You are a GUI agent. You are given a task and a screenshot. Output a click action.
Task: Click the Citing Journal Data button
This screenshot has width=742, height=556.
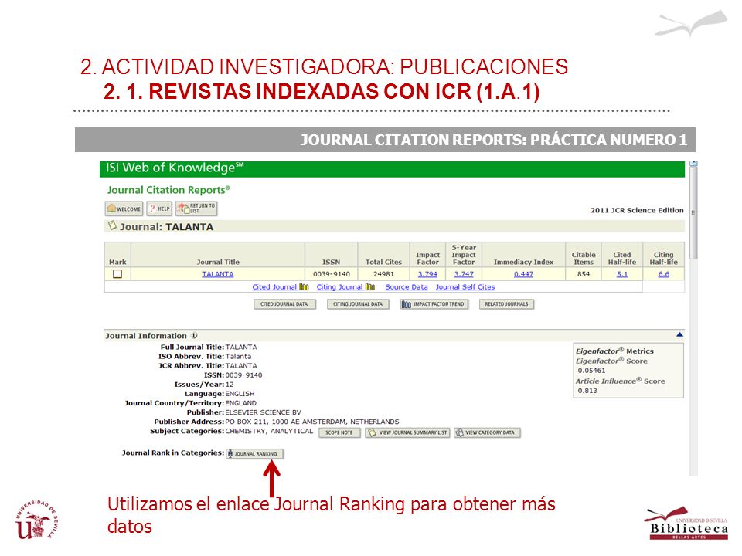(358, 304)
